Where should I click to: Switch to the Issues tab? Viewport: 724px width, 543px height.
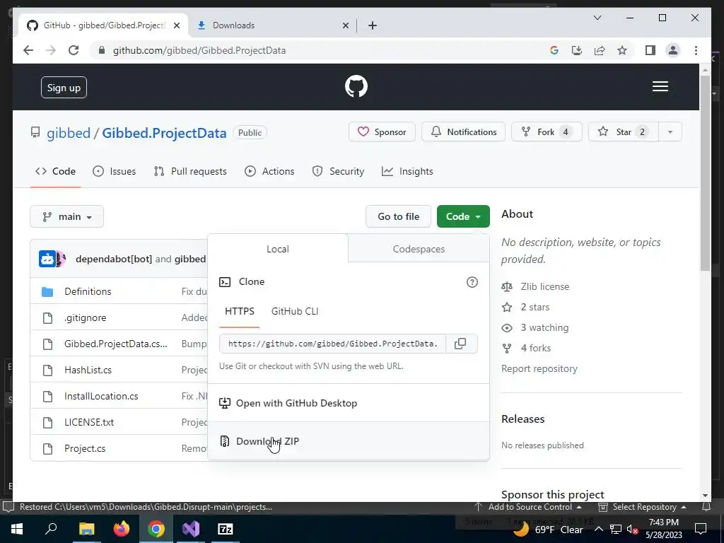tap(114, 171)
